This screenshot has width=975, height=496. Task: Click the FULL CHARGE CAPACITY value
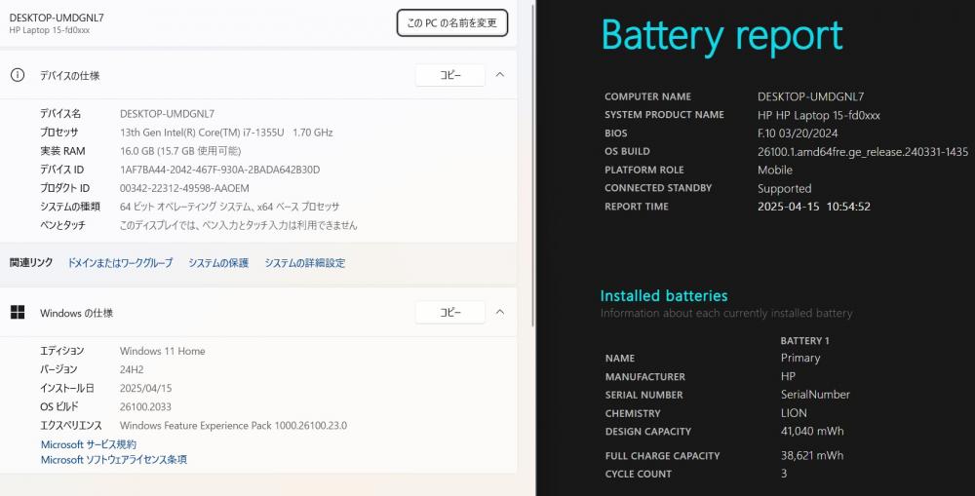[x=812, y=456]
